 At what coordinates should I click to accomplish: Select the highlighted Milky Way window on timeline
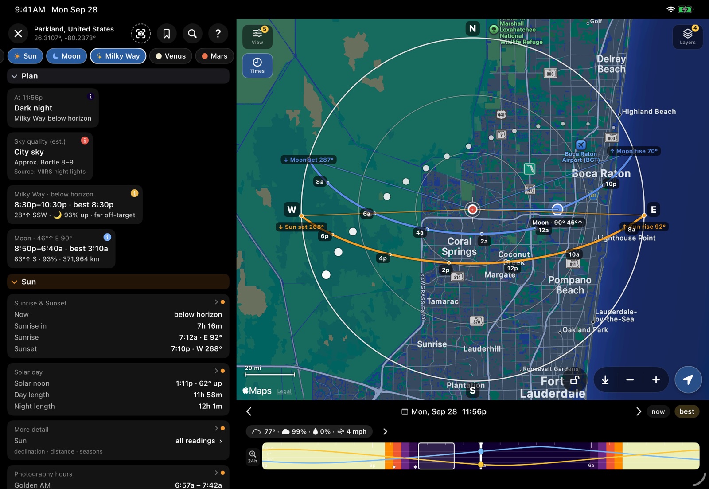(436, 456)
